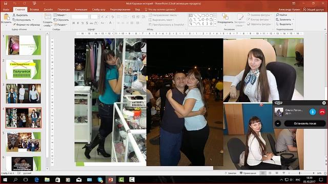Expand the shapes gallery more button
The height and width of the screenshot is (184, 328).
215,24
